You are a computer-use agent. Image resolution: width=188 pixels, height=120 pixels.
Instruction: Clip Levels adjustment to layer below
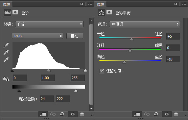(43, 114)
